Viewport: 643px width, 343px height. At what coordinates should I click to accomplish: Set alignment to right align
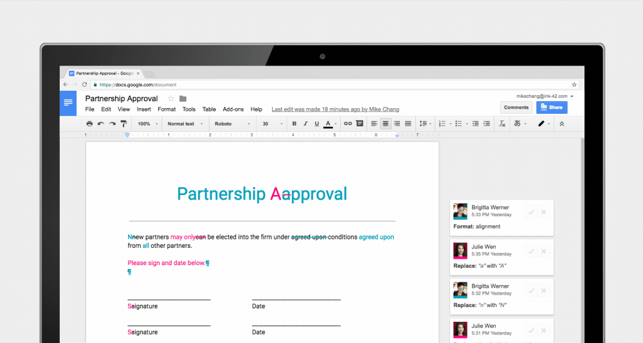tap(397, 124)
